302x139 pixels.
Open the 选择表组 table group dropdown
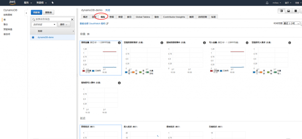44,25
